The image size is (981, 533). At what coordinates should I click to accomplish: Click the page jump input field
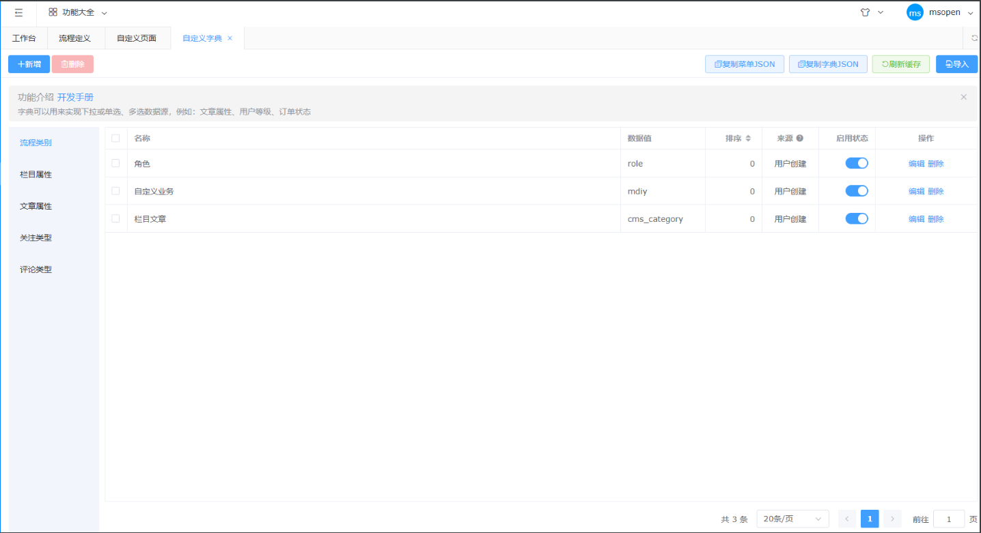coord(949,519)
